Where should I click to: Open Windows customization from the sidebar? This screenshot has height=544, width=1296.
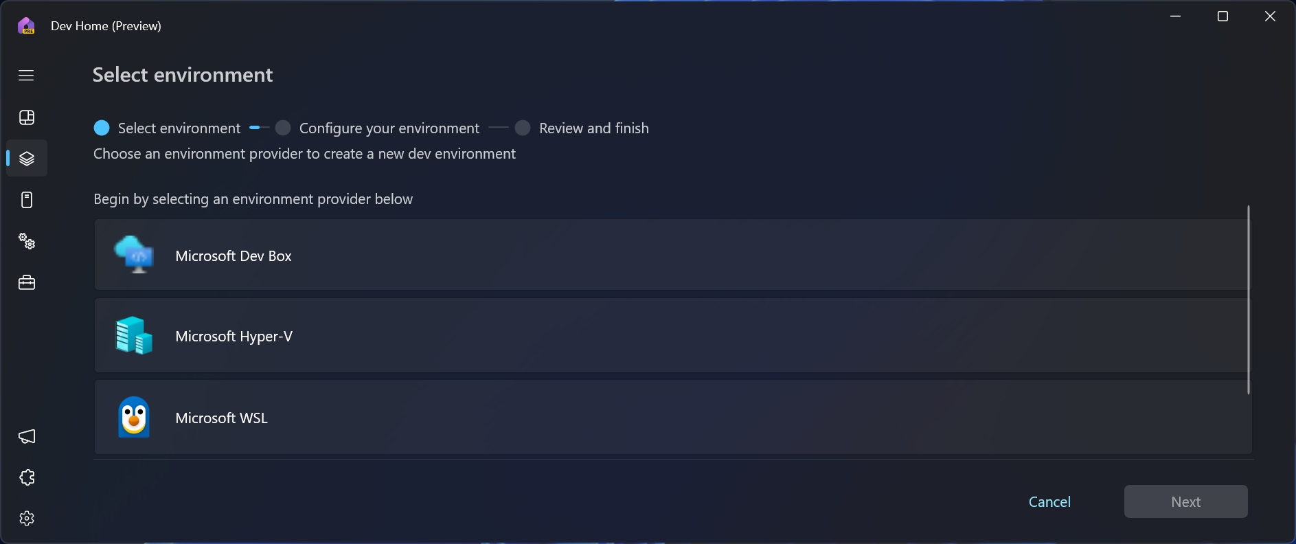[25, 200]
